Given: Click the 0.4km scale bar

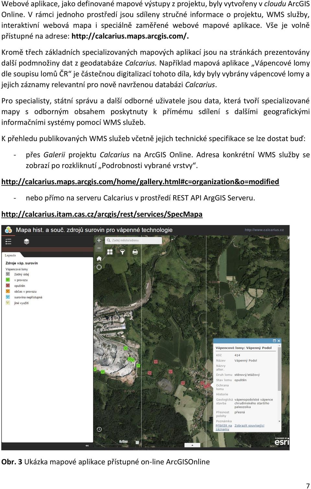Looking at the screenshot, I should pos(123,441).
